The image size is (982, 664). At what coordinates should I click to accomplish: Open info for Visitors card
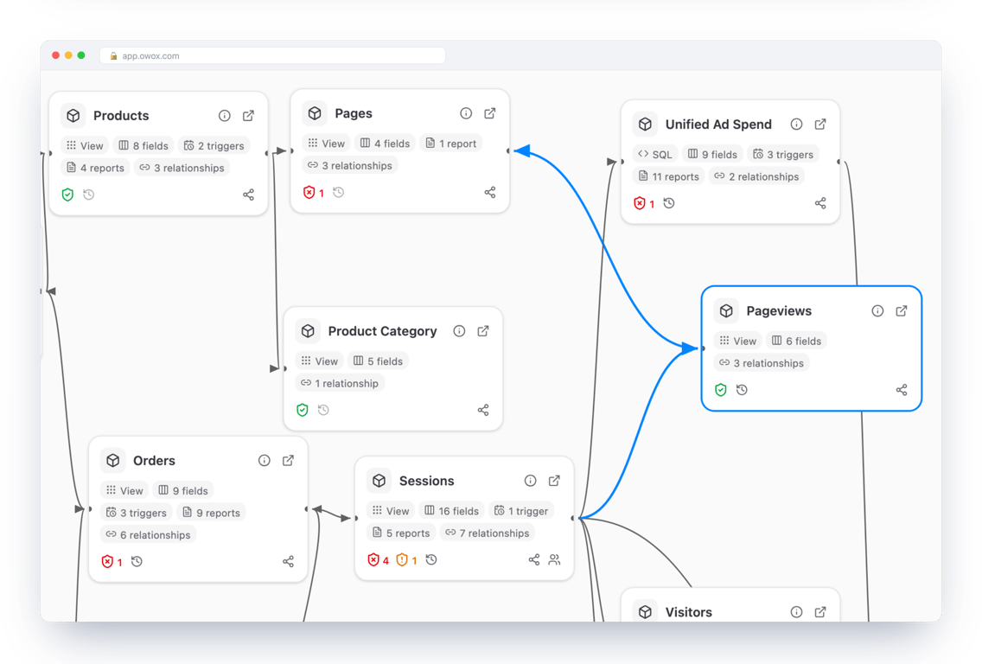click(x=797, y=612)
